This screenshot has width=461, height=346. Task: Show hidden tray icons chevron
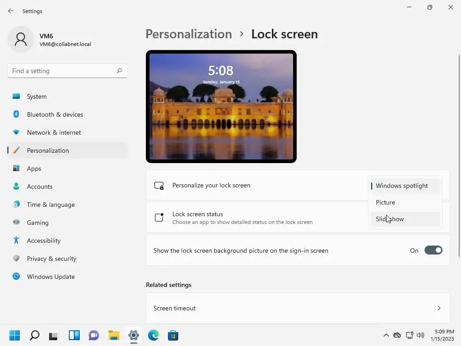pyautogui.click(x=386, y=335)
